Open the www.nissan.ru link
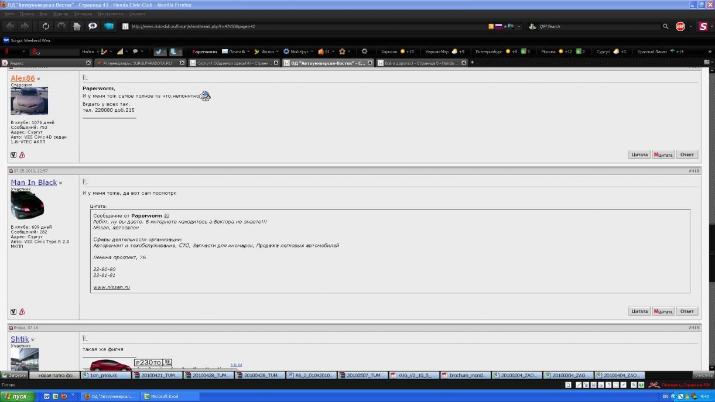This screenshot has height=402, width=715. [x=111, y=287]
